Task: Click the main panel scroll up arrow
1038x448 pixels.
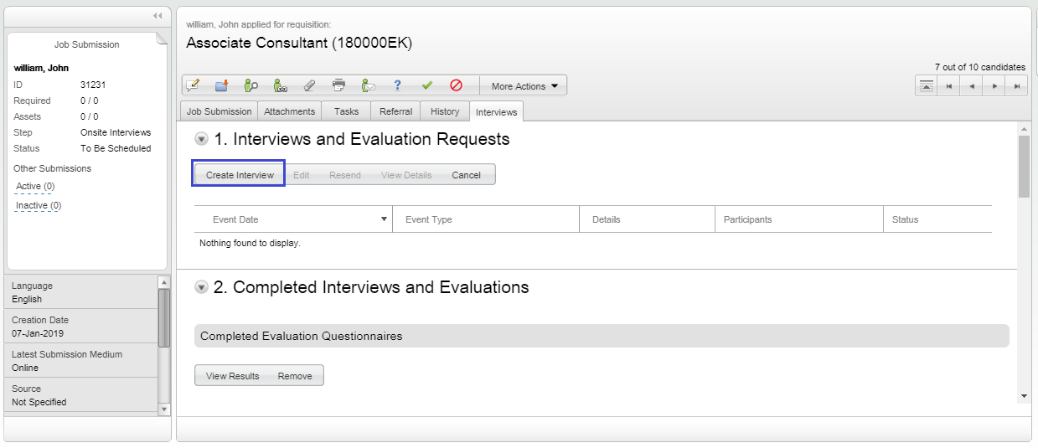Action: click(1024, 129)
